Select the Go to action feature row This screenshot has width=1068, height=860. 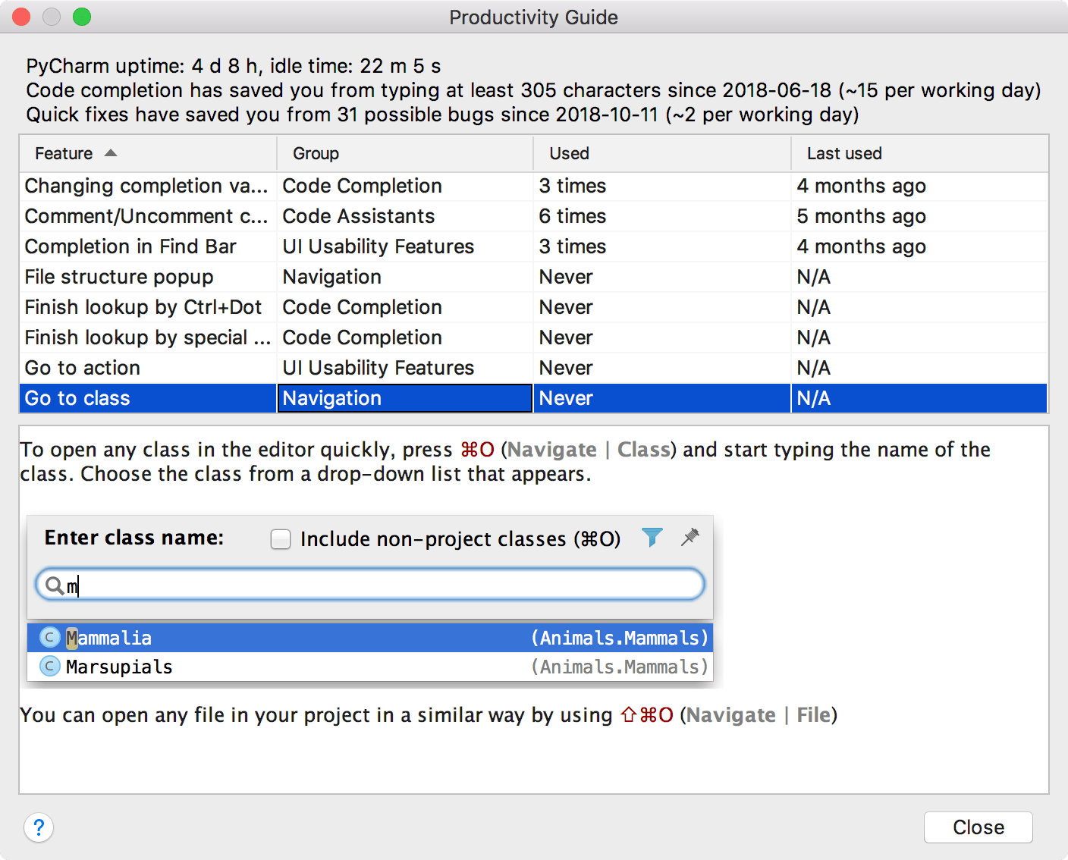pos(83,368)
